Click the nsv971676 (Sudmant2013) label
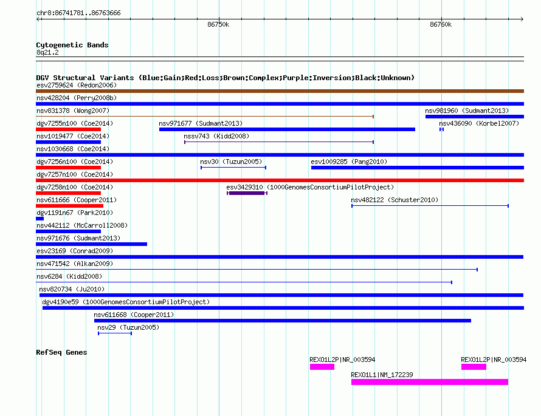Screen dimensions: 541x416 click(x=78, y=238)
